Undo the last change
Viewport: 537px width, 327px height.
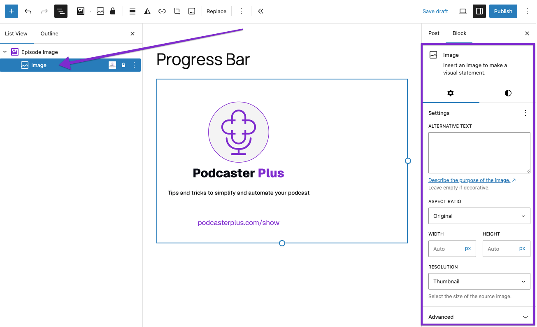tap(28, 11)
